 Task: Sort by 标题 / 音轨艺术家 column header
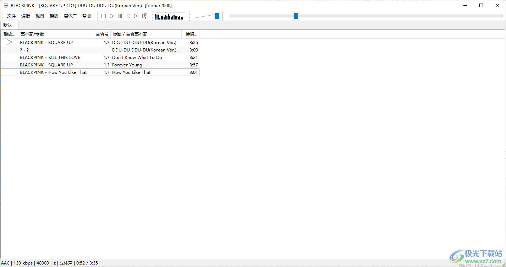click(x=146, y=34)
